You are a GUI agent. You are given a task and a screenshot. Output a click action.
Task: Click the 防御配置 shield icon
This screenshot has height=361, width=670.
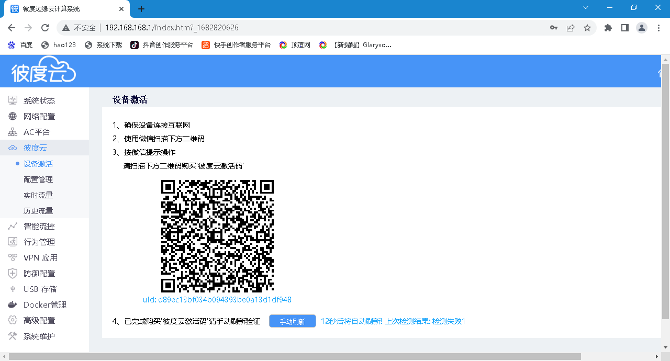tap(13, 273)
